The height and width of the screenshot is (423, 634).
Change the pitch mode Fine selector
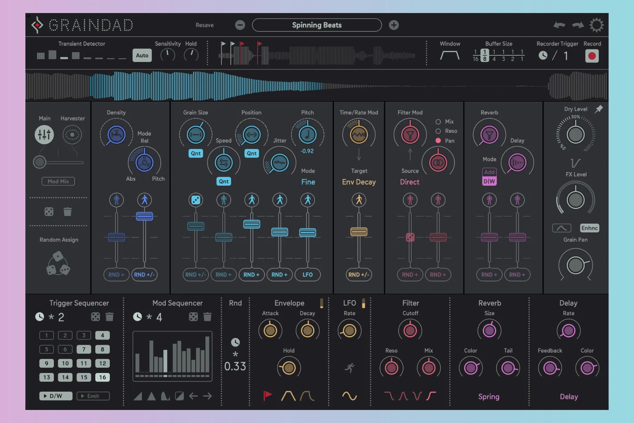pyautogui.click(x=308, y=182)
